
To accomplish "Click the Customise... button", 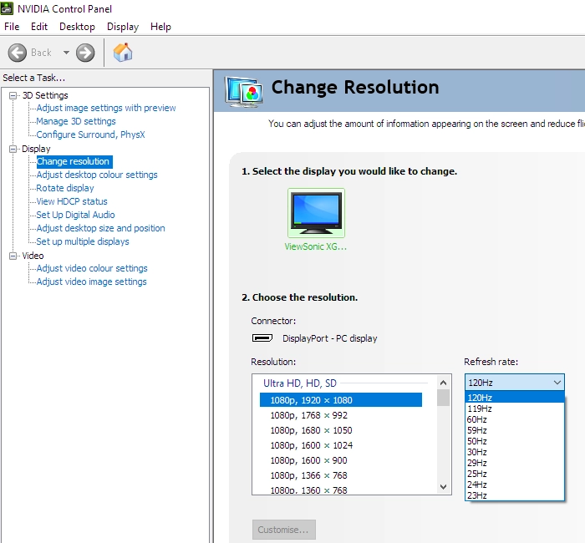I will [x=284, y=530].
